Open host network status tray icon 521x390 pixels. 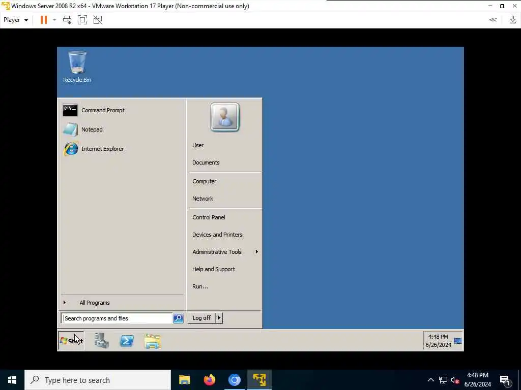(443, 380)
